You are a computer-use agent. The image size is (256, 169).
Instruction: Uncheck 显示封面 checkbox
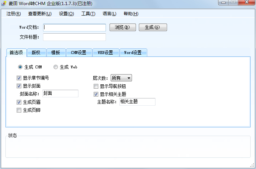19,86
